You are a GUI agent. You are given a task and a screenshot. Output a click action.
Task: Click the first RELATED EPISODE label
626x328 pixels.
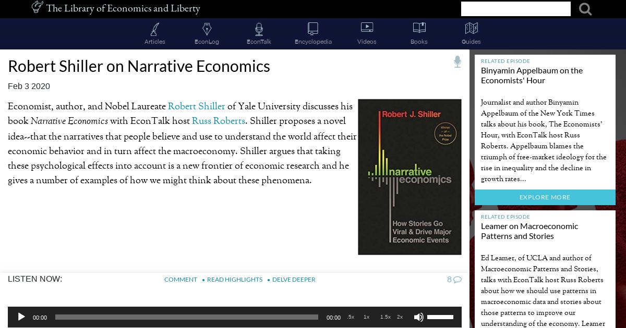tap(505, 61)
